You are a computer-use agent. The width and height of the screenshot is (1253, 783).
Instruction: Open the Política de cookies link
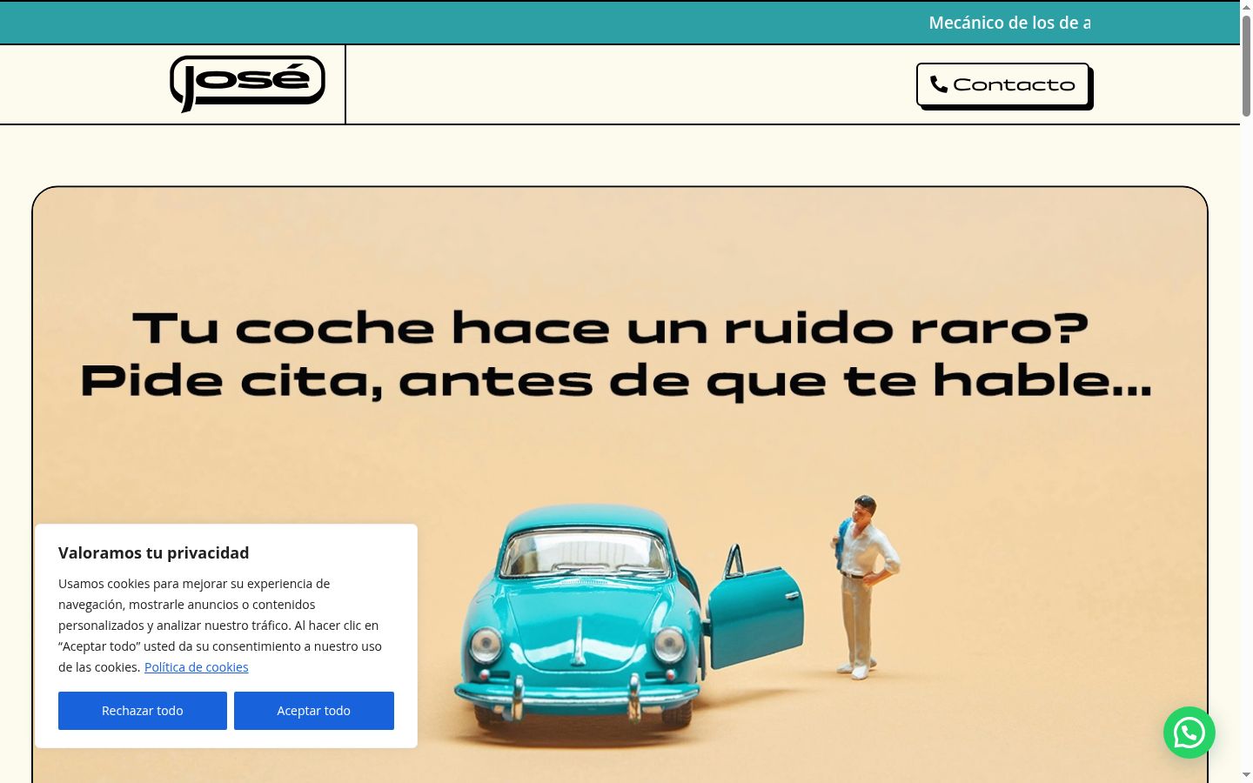pos(197,667)
